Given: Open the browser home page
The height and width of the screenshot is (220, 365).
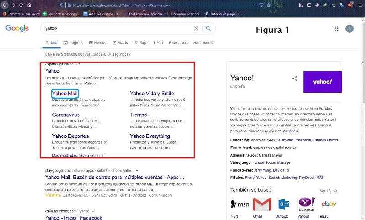Looking at the screenshot, I should (x=29, y=5).
